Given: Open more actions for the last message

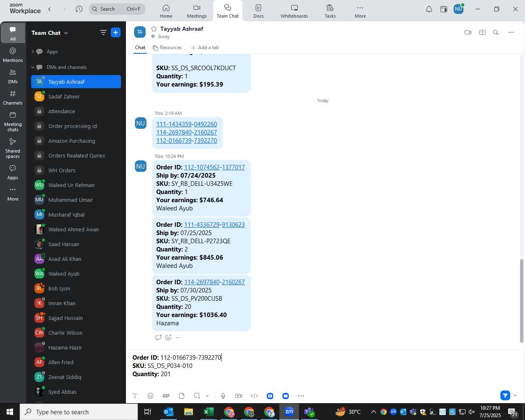Looking at the screenshot, I should click(x=178, y=338).
